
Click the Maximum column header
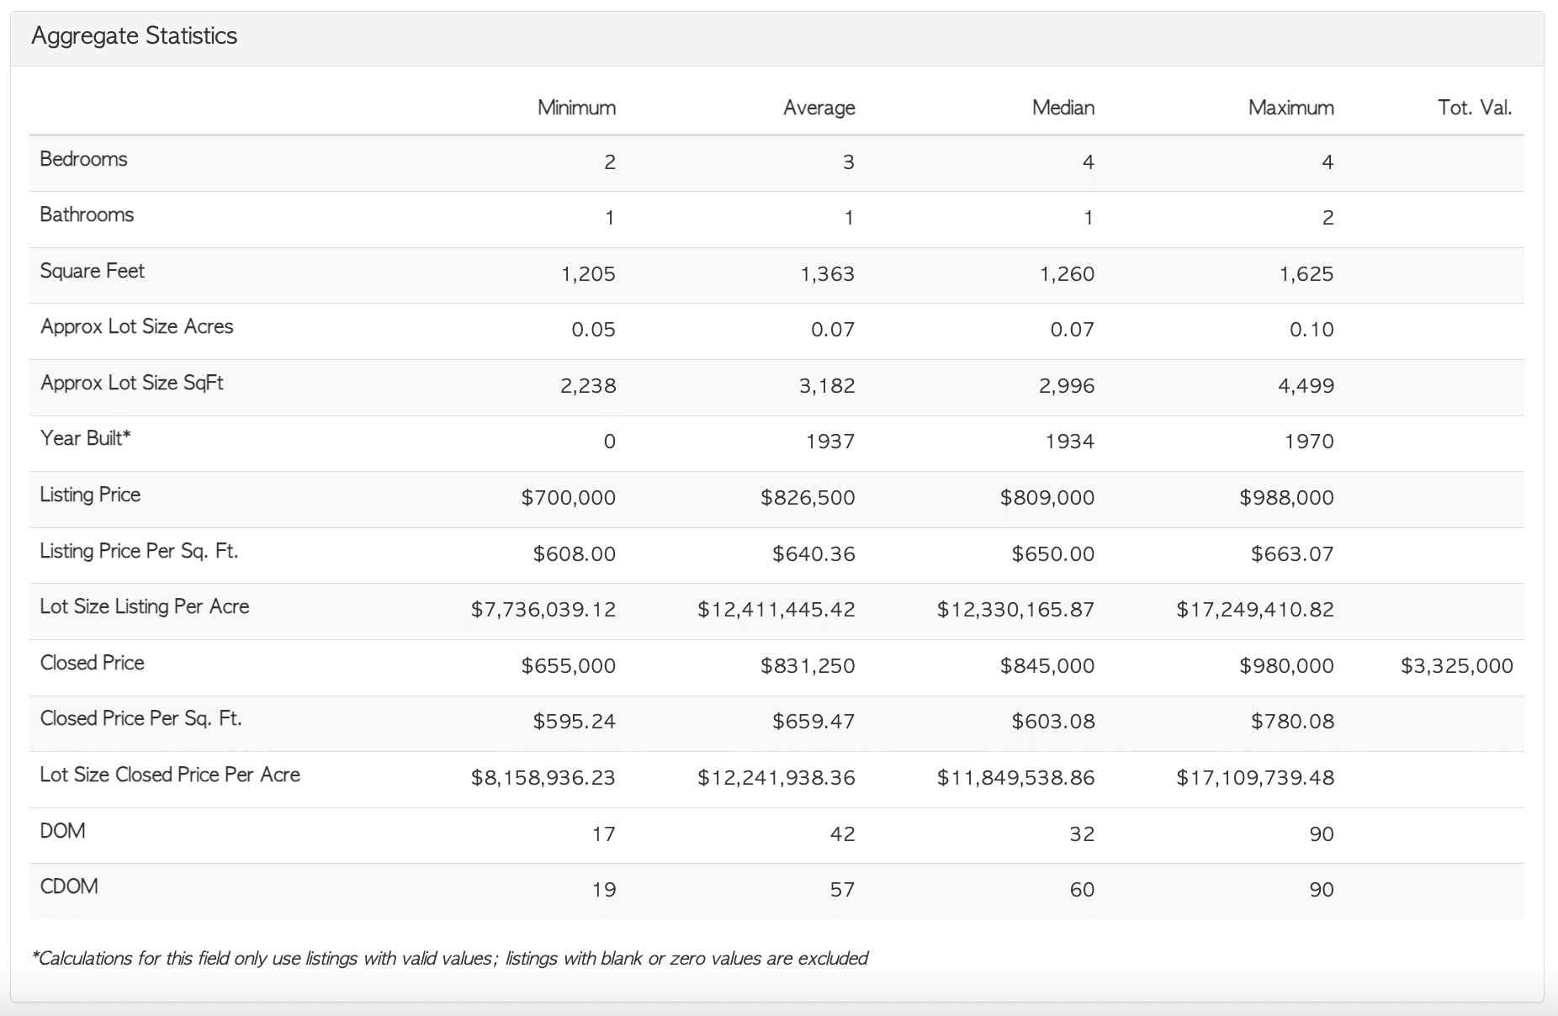[1291, 108]
